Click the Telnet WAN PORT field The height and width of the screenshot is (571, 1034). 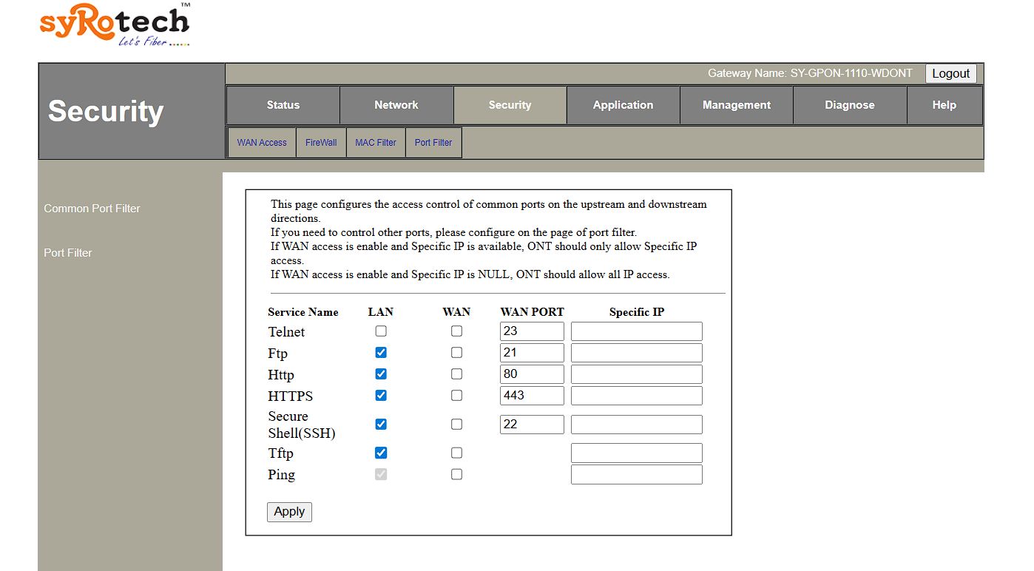coord(532,331)
